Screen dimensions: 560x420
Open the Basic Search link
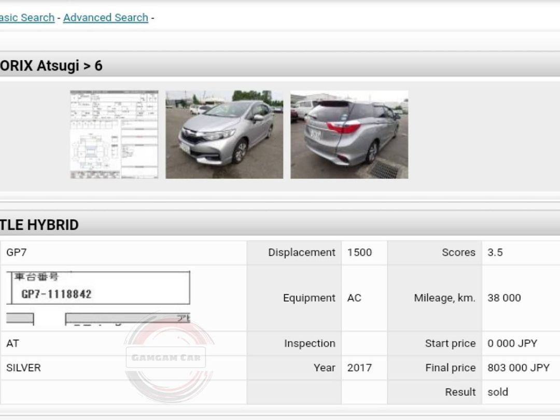tap(27, 18)
